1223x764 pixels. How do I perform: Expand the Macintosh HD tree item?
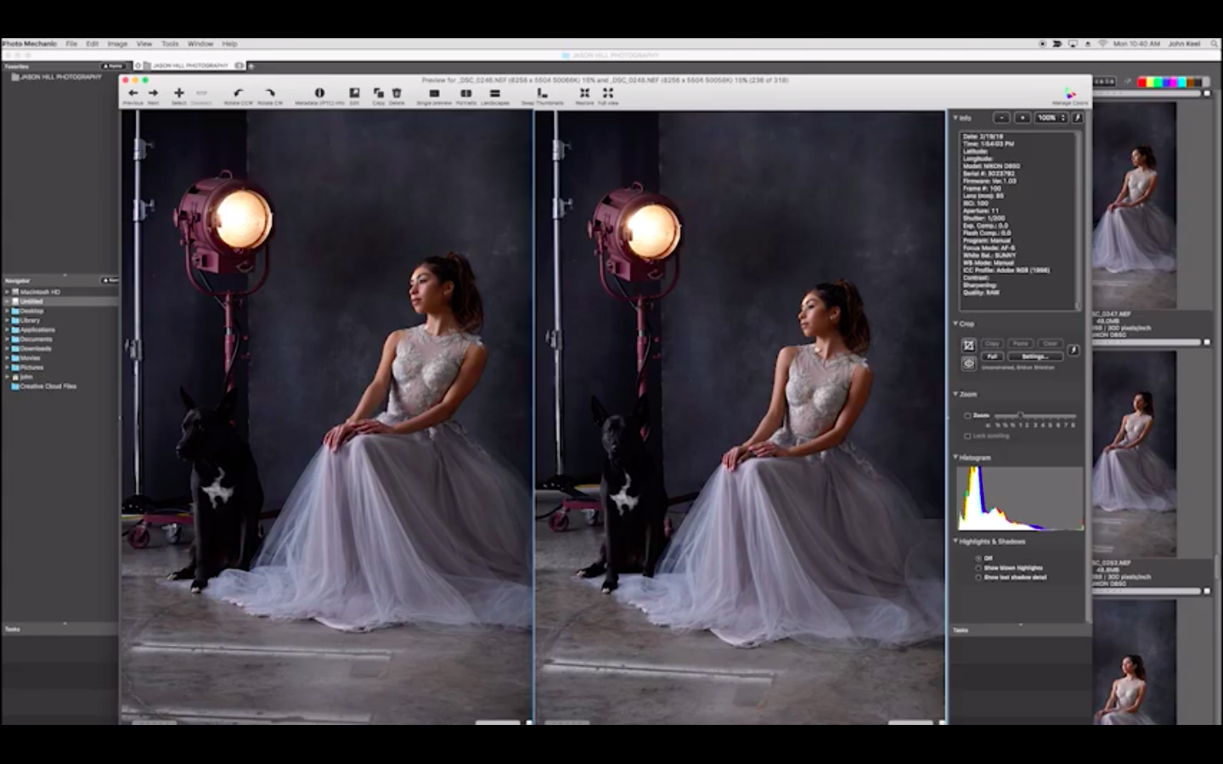(8, 292)
